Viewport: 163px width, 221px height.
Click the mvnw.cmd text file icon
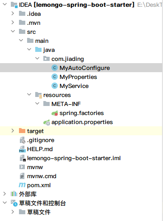22,176
